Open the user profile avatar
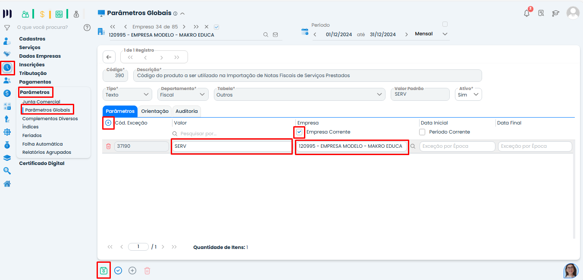The height and width of the screenshot is (280, 583). pyautogui.click(x=573, y=13)
